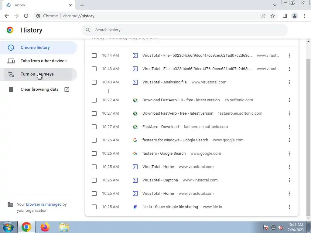The height and width of the screenshot is (233, 311).
Task: Check the fastaero.en.softonic.com Download FastAero free entry
Action: coord(94,113)
